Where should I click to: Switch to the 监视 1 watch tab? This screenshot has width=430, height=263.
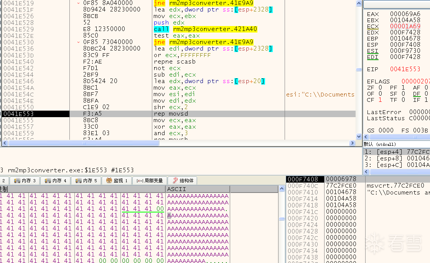tap(117, 181)
